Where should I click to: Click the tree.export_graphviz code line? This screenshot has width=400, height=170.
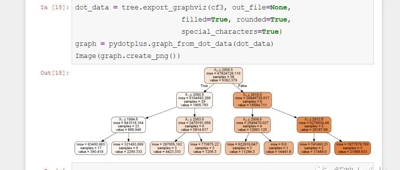[183, 8]
